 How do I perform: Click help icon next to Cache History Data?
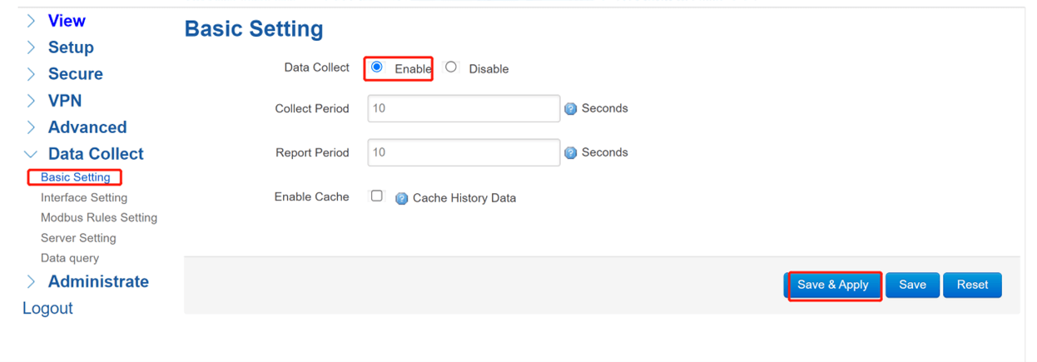[x=401, y=199]
